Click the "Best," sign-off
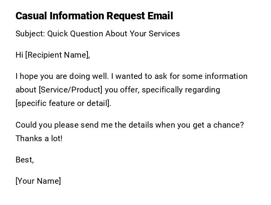This screenshot has height=205, width=271. pos(24,160)
